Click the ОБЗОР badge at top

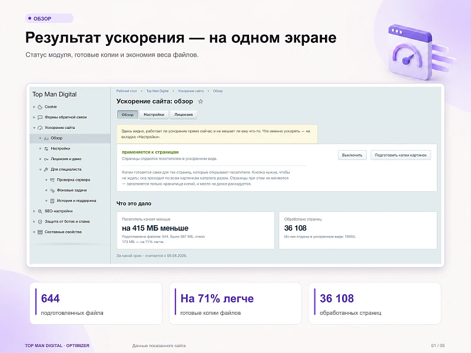click(x=49, y=18)
